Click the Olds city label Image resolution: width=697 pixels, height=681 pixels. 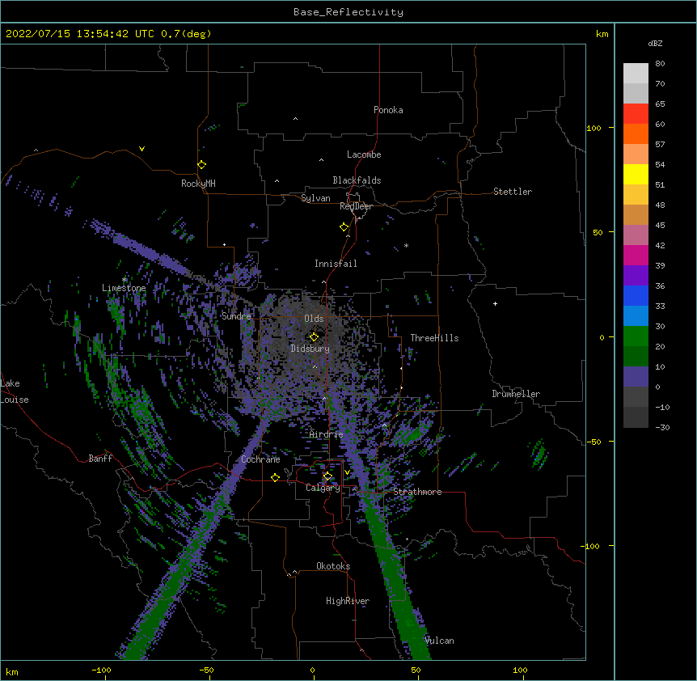coord(314,319)
